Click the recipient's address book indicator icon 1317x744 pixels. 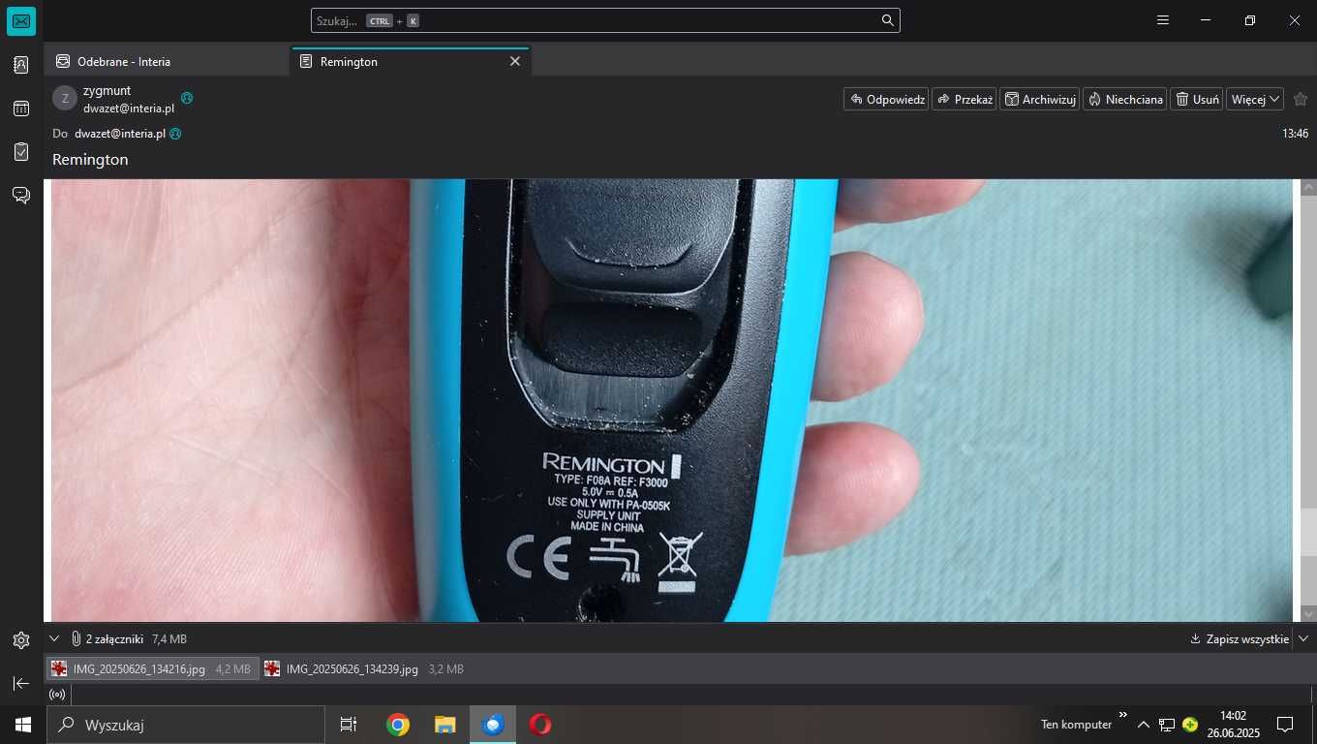(x=176, y=134)
